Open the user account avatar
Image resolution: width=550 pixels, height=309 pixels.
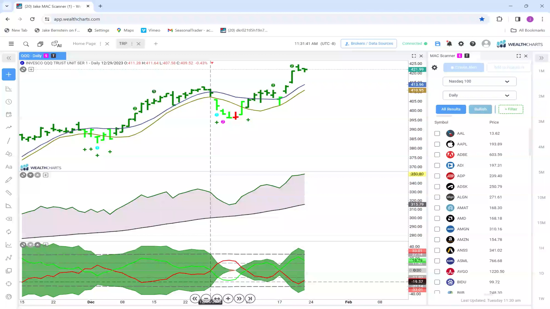[x=486, y=43]
